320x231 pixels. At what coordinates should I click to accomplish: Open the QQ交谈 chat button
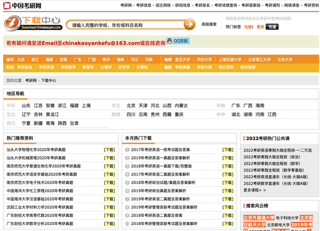[178, 41]
